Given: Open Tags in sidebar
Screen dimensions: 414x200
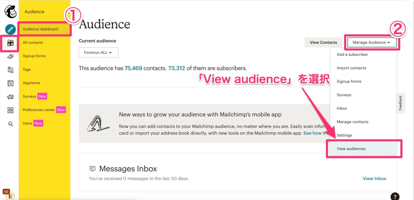Looking at the screenshot, I should point(27,70).
